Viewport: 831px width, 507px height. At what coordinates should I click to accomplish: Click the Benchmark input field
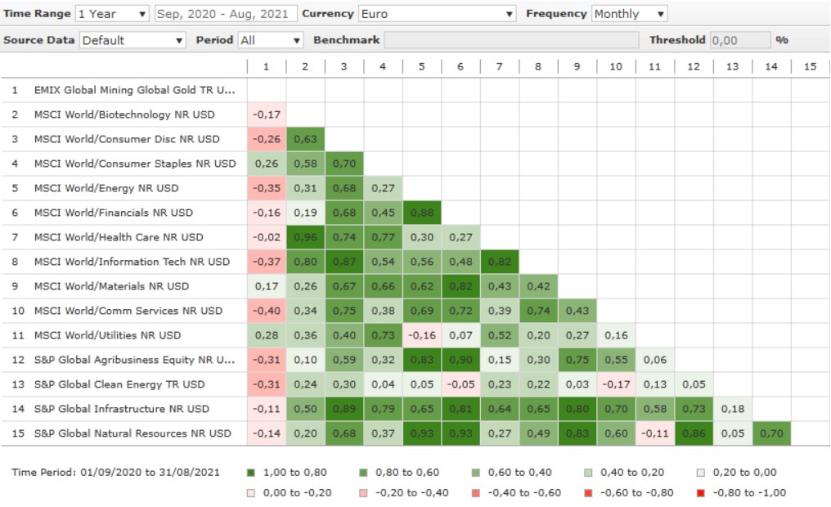pyautogui.click(x=511, y=40)
